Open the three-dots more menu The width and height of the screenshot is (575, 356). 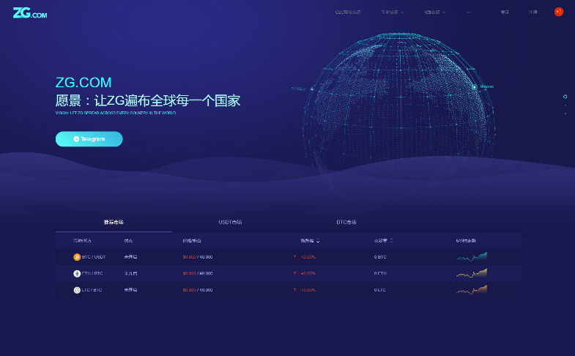(x=468, y=12)
